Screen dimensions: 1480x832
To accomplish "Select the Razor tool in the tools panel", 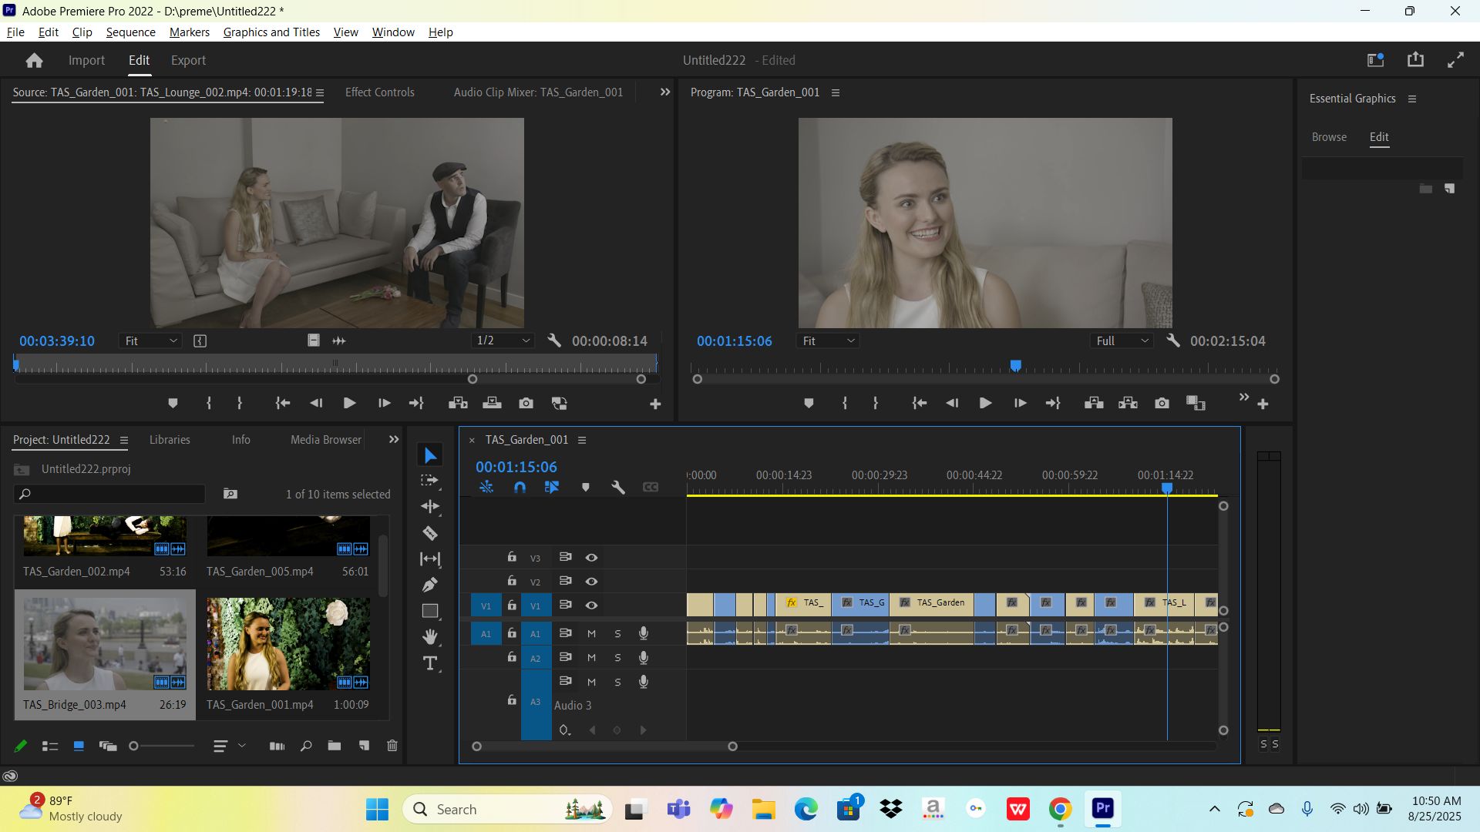I will [430, 533].
